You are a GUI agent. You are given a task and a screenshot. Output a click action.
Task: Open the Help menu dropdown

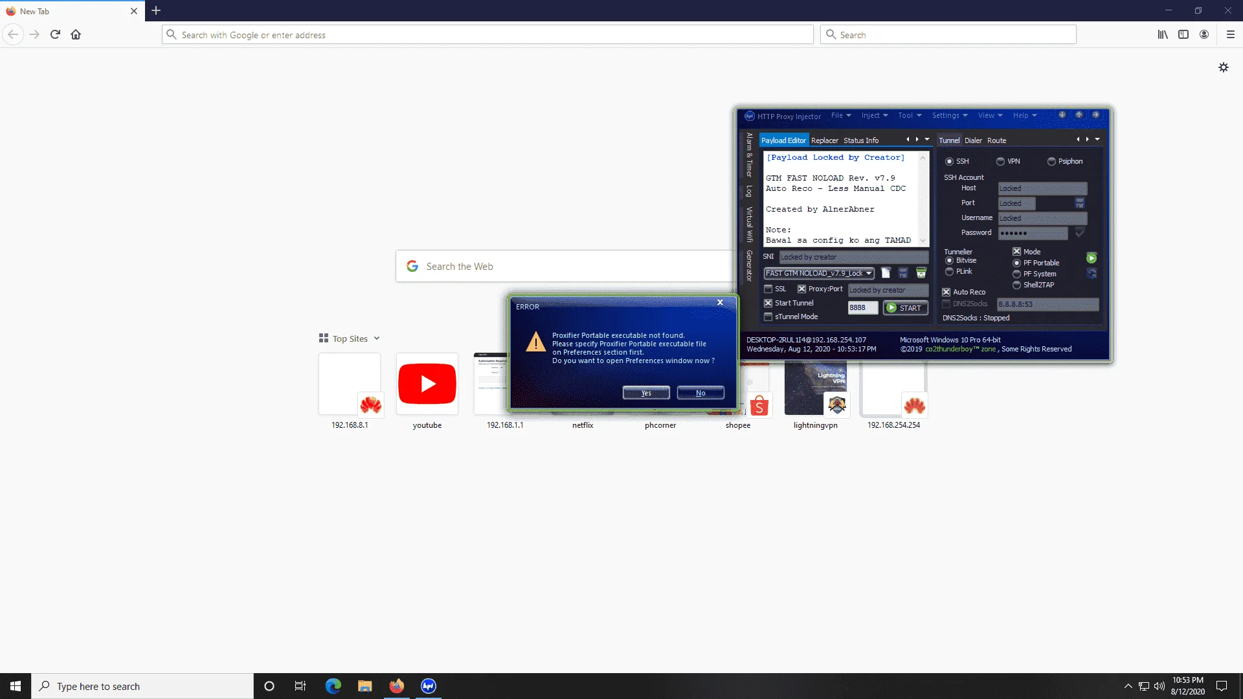coord(1025,115)
